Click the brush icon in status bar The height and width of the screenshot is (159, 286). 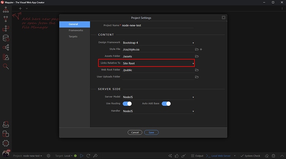point(184,156)
